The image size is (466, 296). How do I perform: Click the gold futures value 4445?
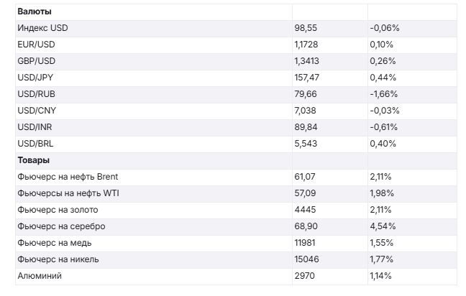[x=304, y=210]
